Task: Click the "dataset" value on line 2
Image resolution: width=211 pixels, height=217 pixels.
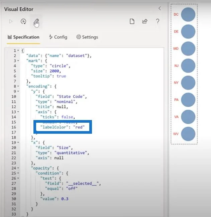Action: coord(77,56)
